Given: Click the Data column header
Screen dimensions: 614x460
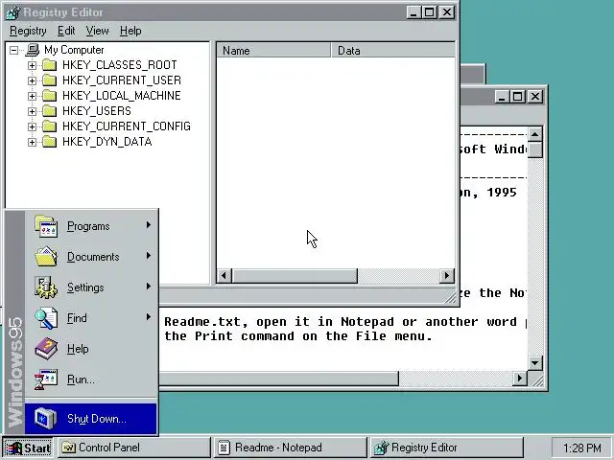Looking at the screenshot, I should coord(393,51).
